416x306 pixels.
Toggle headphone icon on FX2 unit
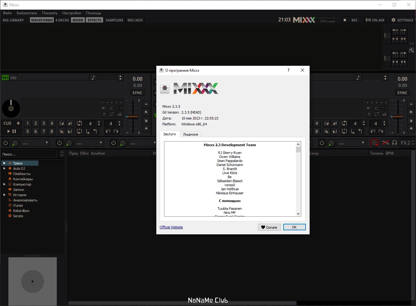click(x=395, y=143)
